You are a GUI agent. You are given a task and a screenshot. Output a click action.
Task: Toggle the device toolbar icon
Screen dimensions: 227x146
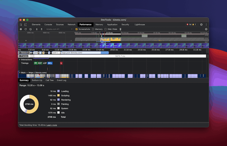pyautogui.click(x=25, y=25)
